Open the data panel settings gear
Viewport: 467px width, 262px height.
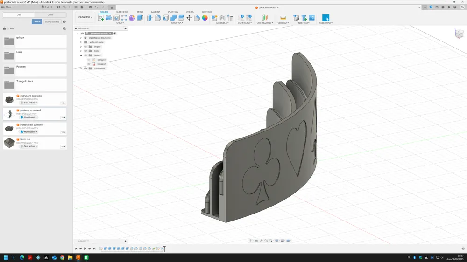coord(64,22)
